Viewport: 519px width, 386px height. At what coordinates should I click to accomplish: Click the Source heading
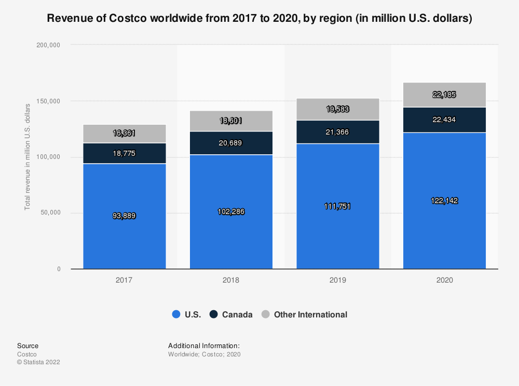click(28, 345)
